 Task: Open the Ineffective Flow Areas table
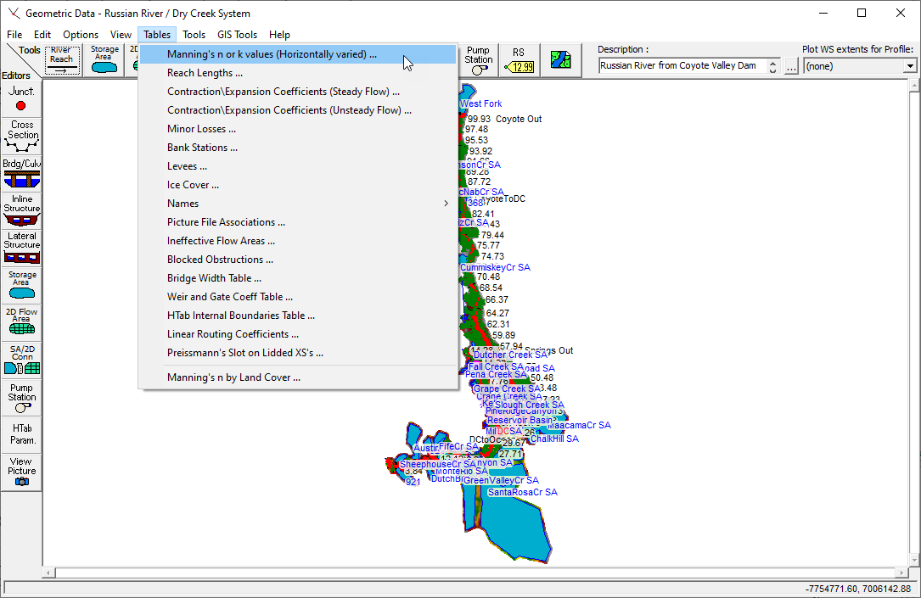tap(299, 241)
